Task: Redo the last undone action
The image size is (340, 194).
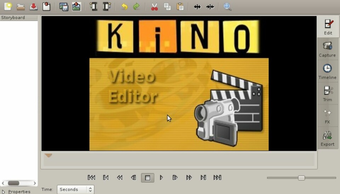Action: 136,7
